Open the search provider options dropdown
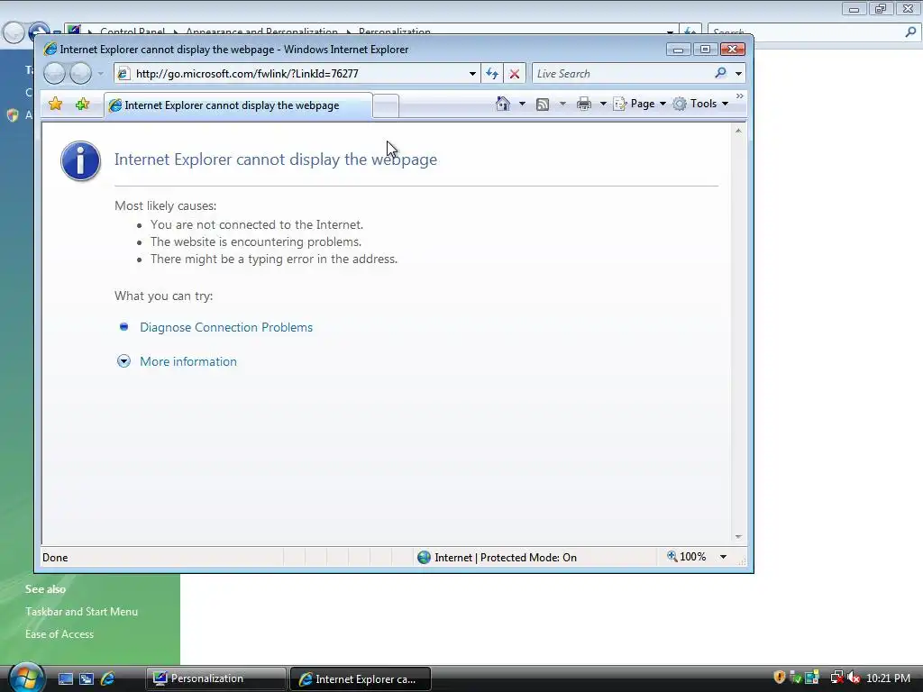 coord(738,74)
